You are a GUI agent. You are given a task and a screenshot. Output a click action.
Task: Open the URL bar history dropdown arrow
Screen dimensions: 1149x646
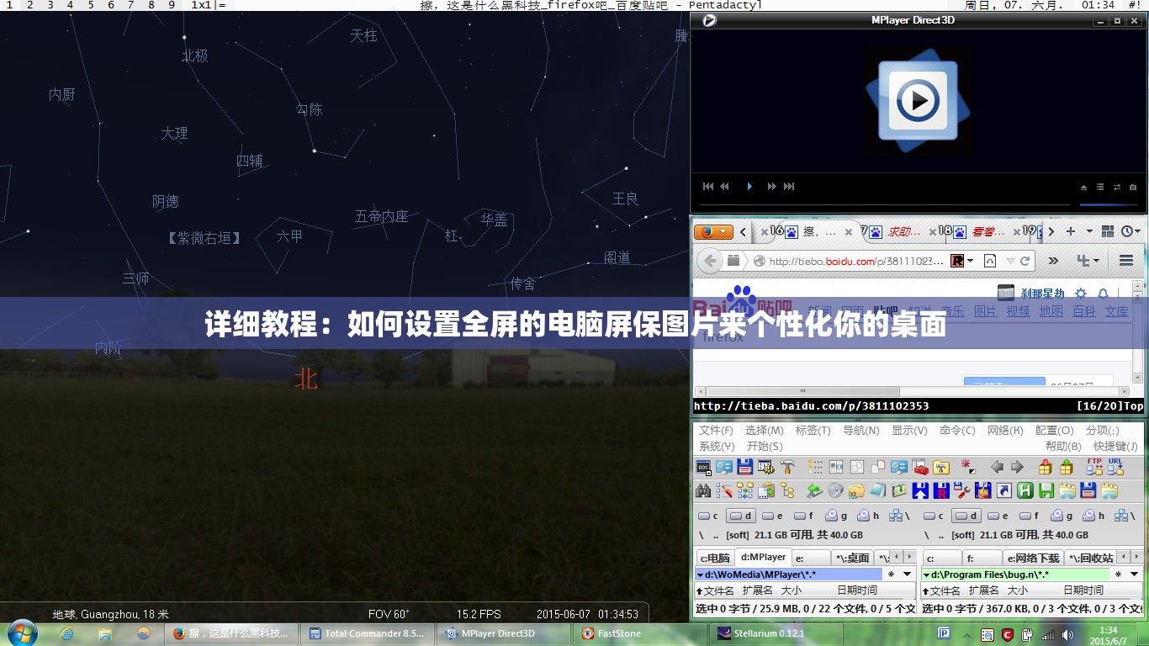tap(1010, 261)
